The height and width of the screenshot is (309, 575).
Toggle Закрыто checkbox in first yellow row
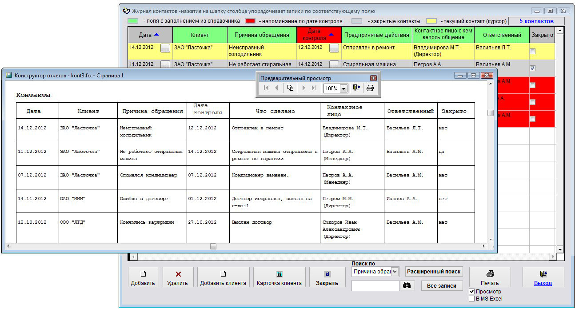click(x=532, y=51)
